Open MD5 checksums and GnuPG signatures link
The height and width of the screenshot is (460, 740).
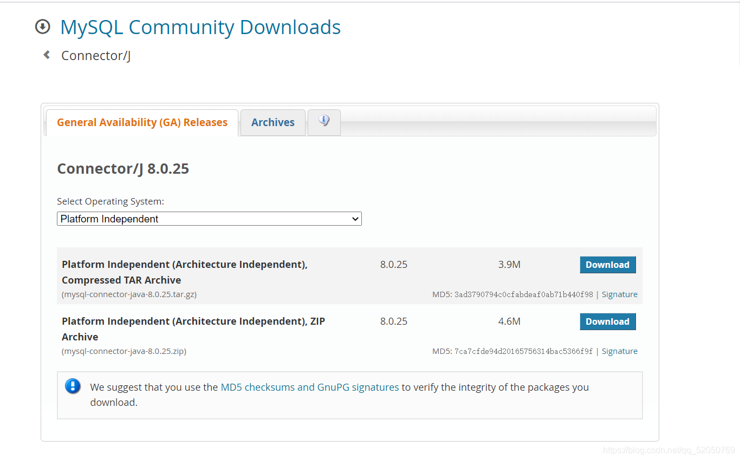[x=310, y=387]
